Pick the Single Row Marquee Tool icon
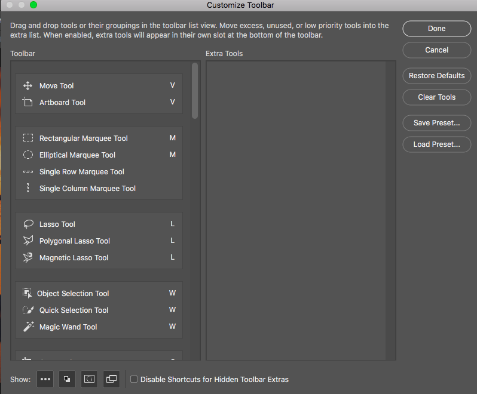Image resolution: width=477 pixels, height=394 pixels. tap(28, 172)
